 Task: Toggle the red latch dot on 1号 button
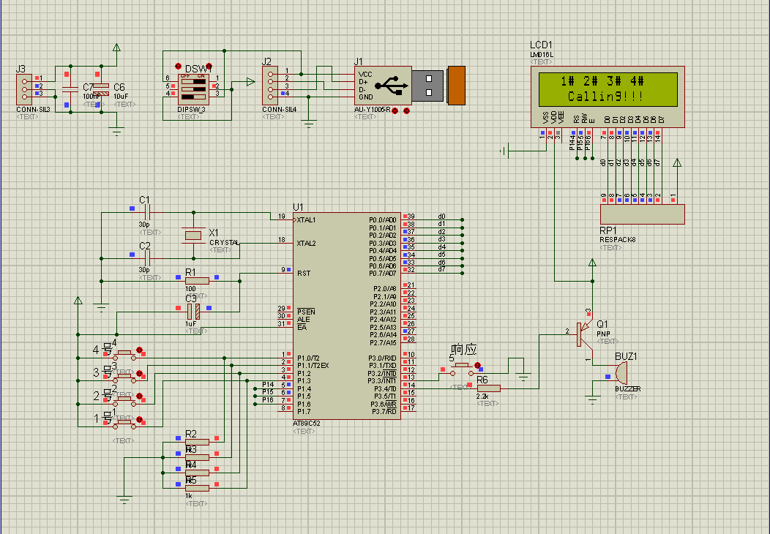coord(140,419)
